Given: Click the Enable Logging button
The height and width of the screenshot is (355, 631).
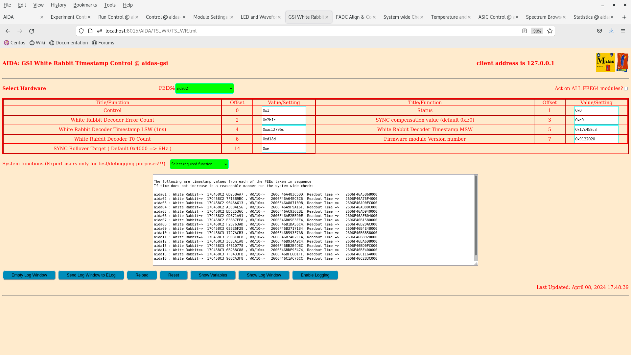Looking at the screenshot, I should click(x=315, y=275).
